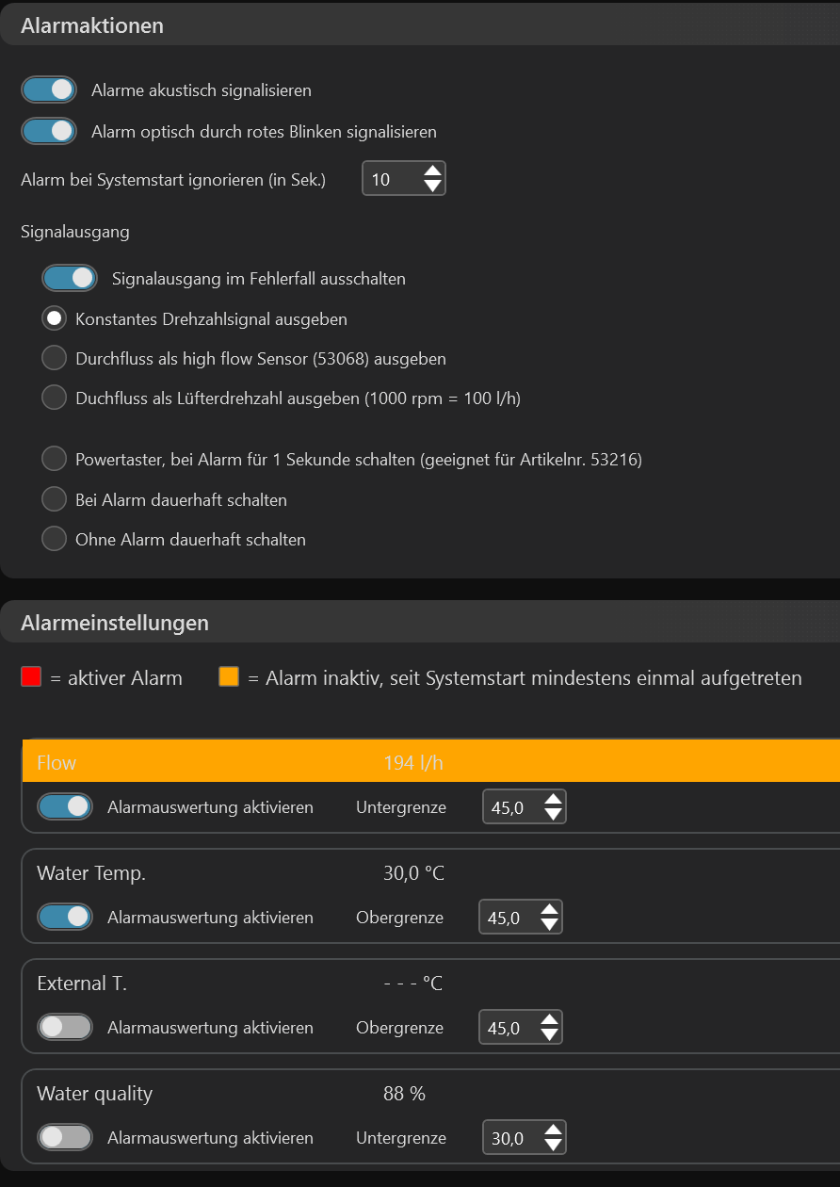Click the orange inactive alarm color swatch
Image resolution: width=840 pixels, height=1187 pixels.
click(229, 676)
